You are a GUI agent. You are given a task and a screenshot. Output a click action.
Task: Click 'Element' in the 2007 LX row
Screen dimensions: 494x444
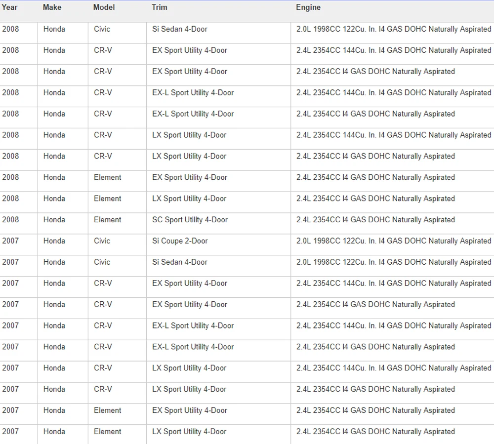tap(107, 431)
